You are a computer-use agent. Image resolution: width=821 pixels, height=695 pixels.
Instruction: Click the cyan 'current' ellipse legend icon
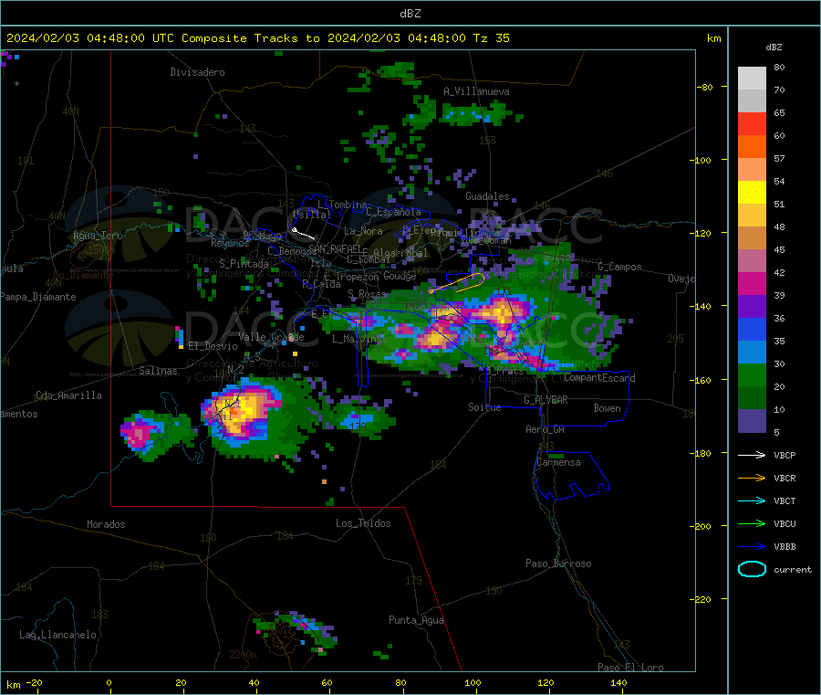point(752,569)
